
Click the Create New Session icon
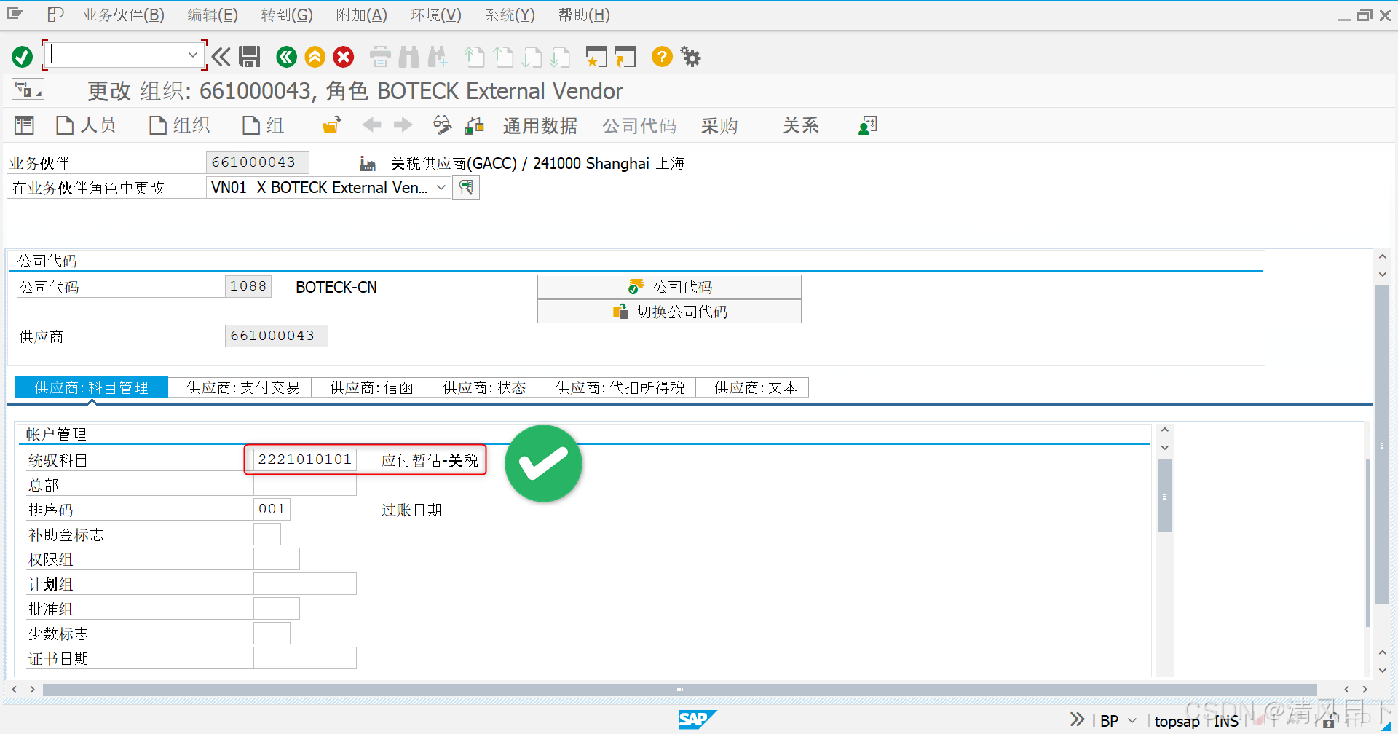(x=596, y=57)
